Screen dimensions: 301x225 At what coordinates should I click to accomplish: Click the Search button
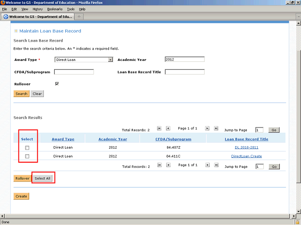(x=22, y=94)
